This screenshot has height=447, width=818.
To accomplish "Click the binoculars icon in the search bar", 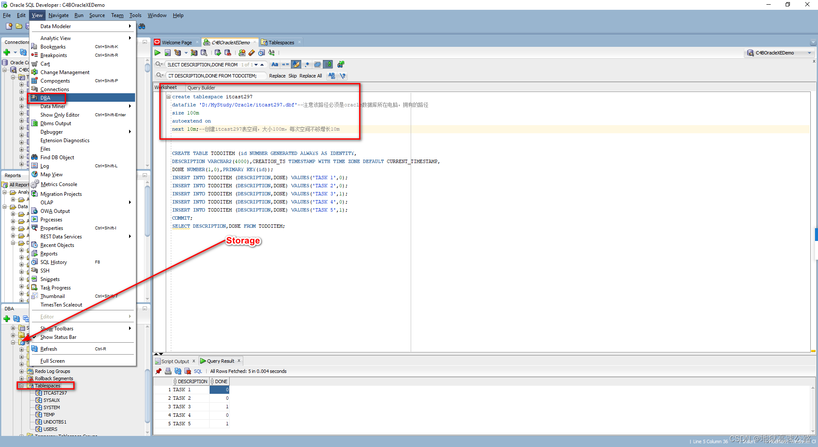I will 341,64.
